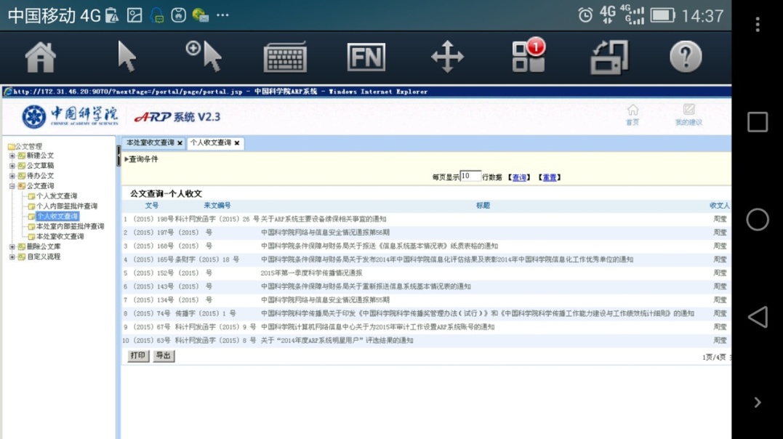Tap the Android home circle button
Image resolution: width=783 pixels, height=439 pixels.
point(758,219)
